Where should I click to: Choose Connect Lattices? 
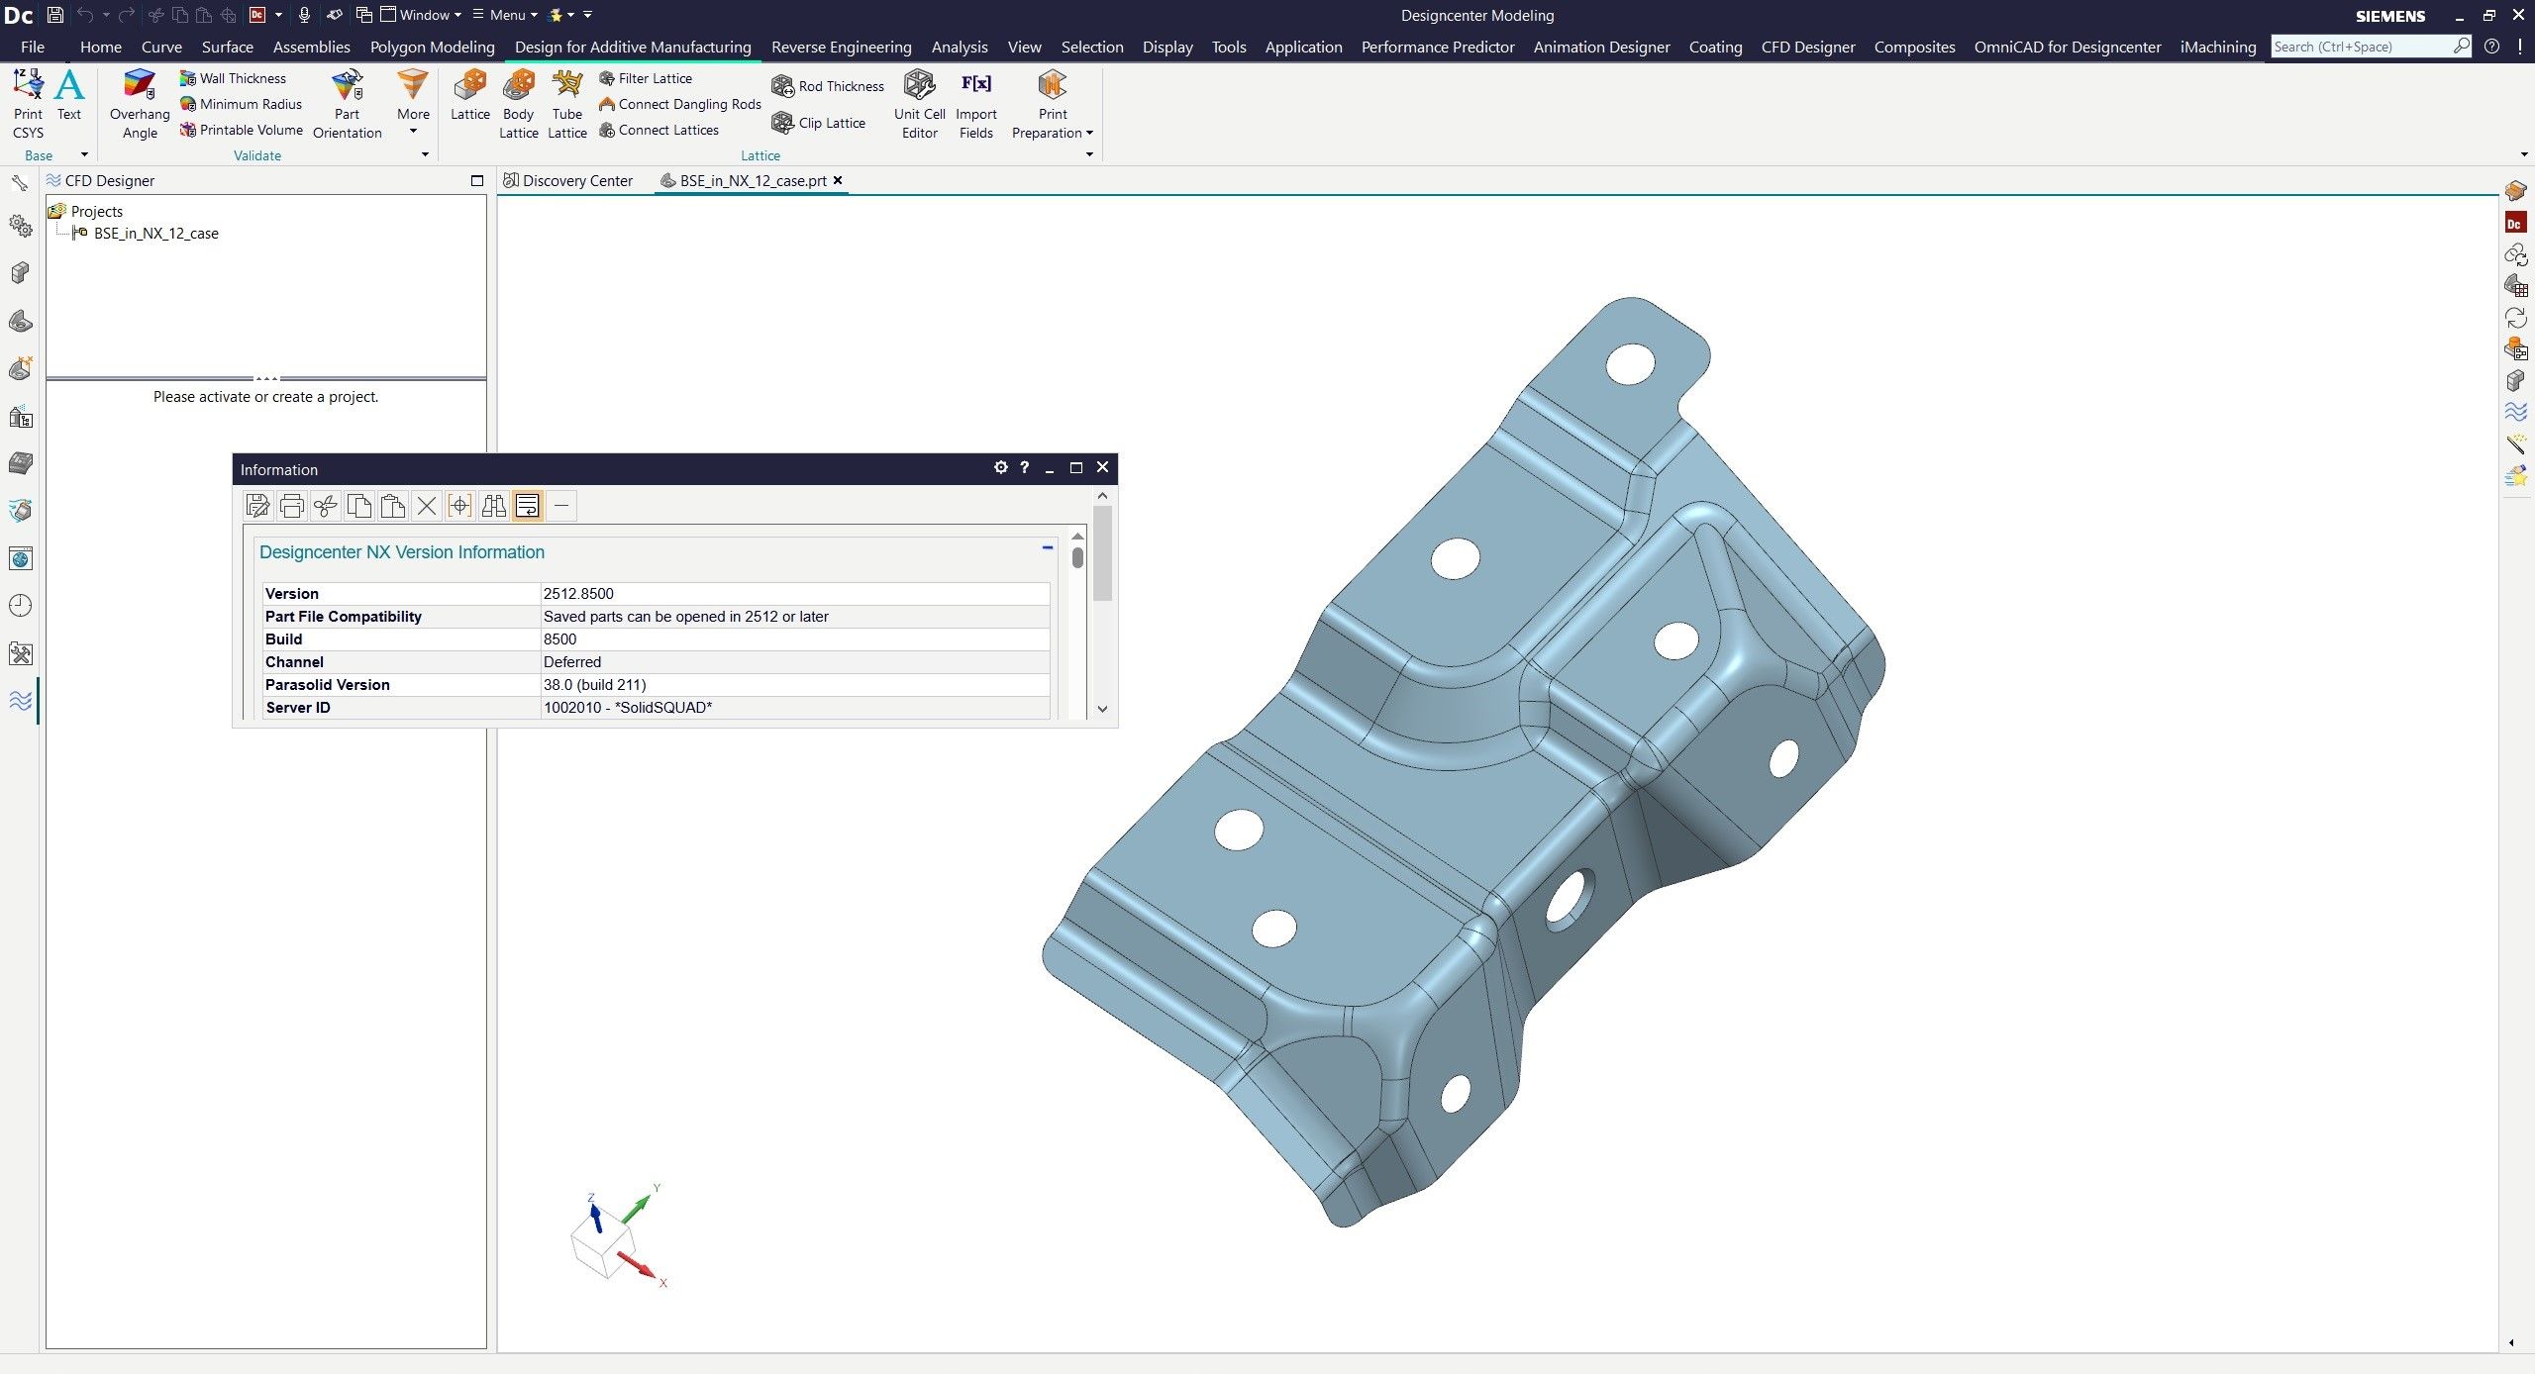[659, 130]
